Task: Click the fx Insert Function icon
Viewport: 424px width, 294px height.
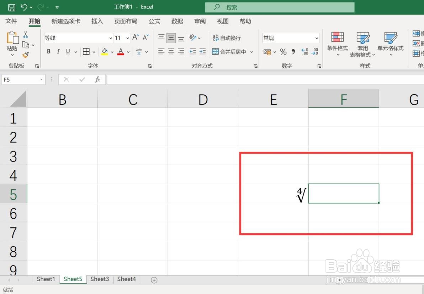Action: [97, 79]
